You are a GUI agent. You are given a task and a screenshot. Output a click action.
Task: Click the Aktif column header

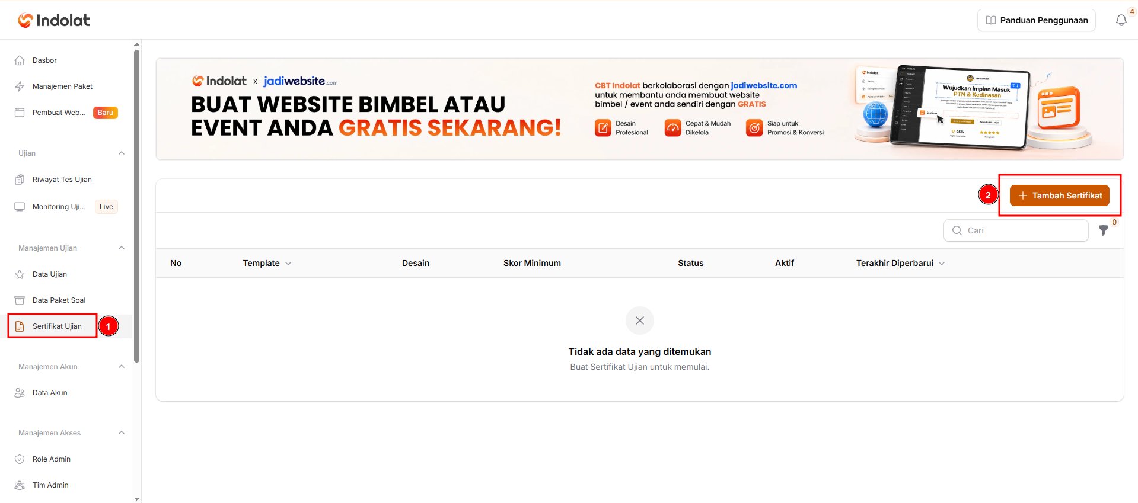coord(785,263)
